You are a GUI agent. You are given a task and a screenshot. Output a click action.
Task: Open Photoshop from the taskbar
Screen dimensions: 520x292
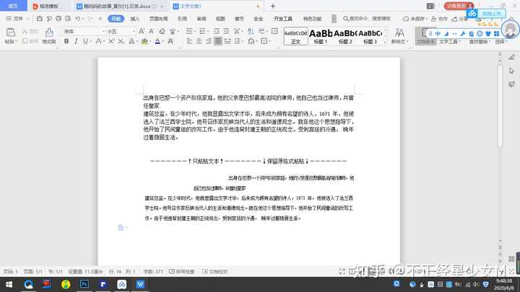(84, 284)
